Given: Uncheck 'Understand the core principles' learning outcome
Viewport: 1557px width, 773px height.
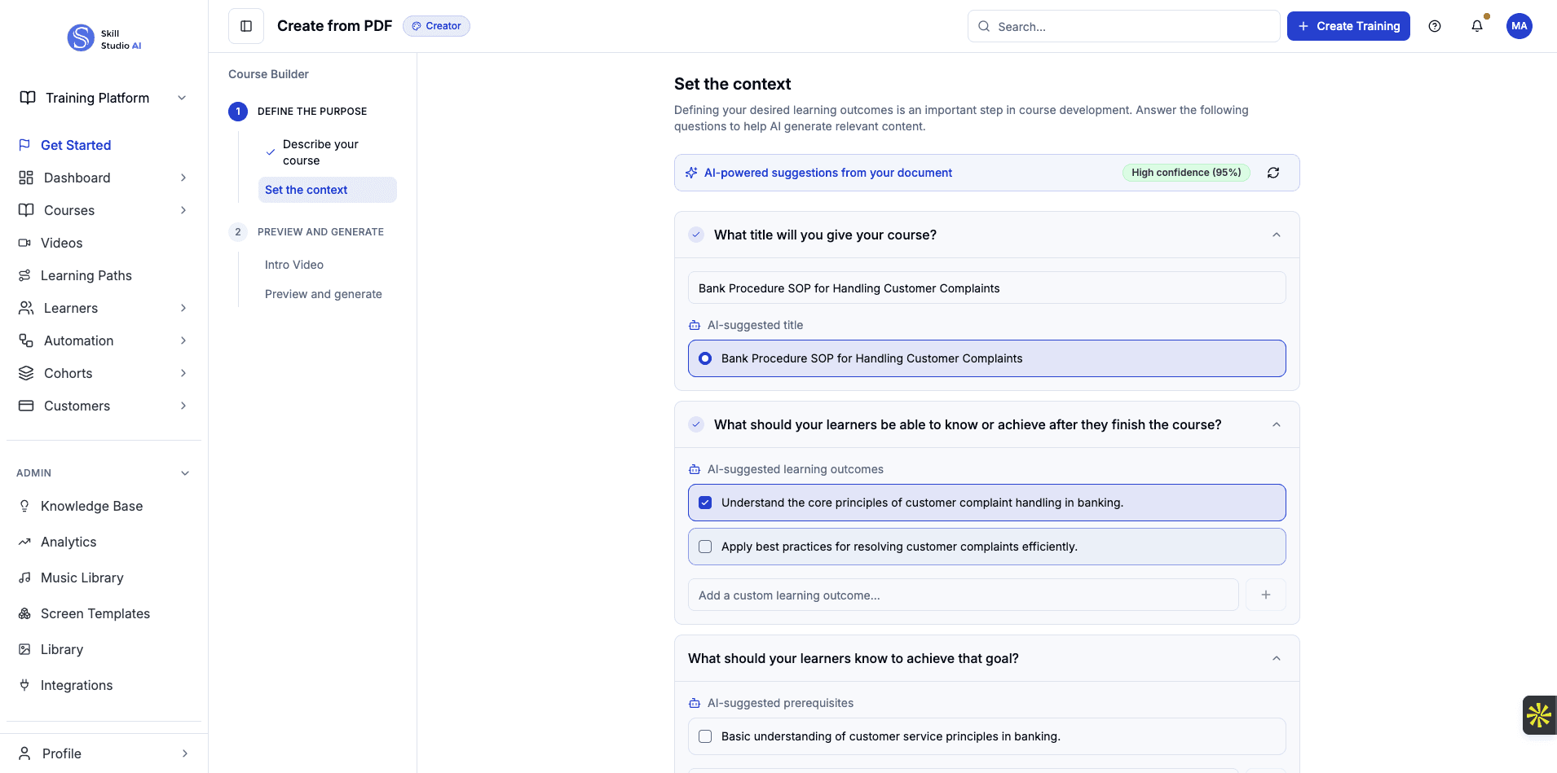Looking at the screenshot, I should coord(704,503).
